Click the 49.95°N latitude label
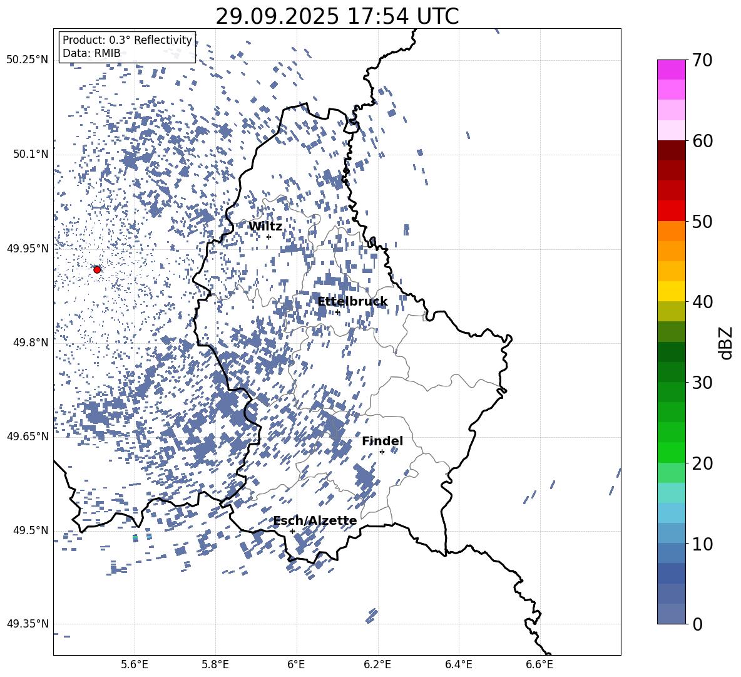The width and height of the screenshot is (741, 677). 28,248
